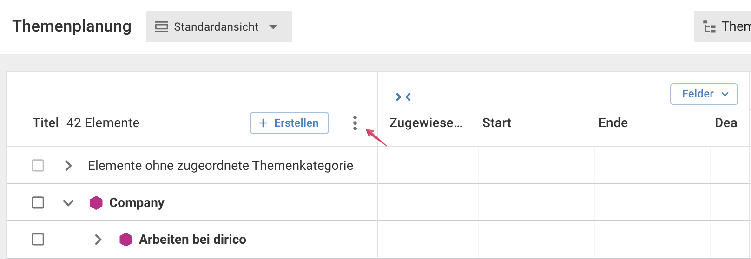Viewport: 751px width, 259px height.
Task: Open the Felder dropdown
Action: click(704, 94)
